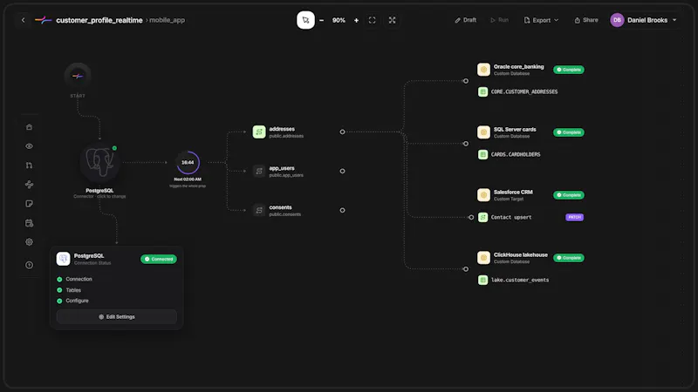Click SQL Server cards input port

click(x=466, y=144)
